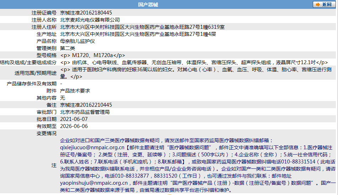The height and width of the screenshot is (195, 338).
Task: Select email yaopinshuju@nmpaic.org.cn in note
Action: [x=94, y=183]
